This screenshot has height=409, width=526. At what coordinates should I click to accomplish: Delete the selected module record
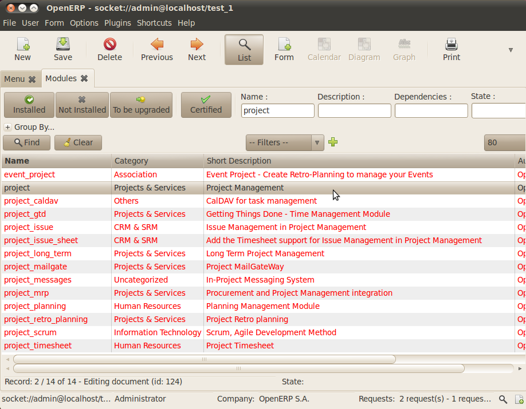pos(109,49)
